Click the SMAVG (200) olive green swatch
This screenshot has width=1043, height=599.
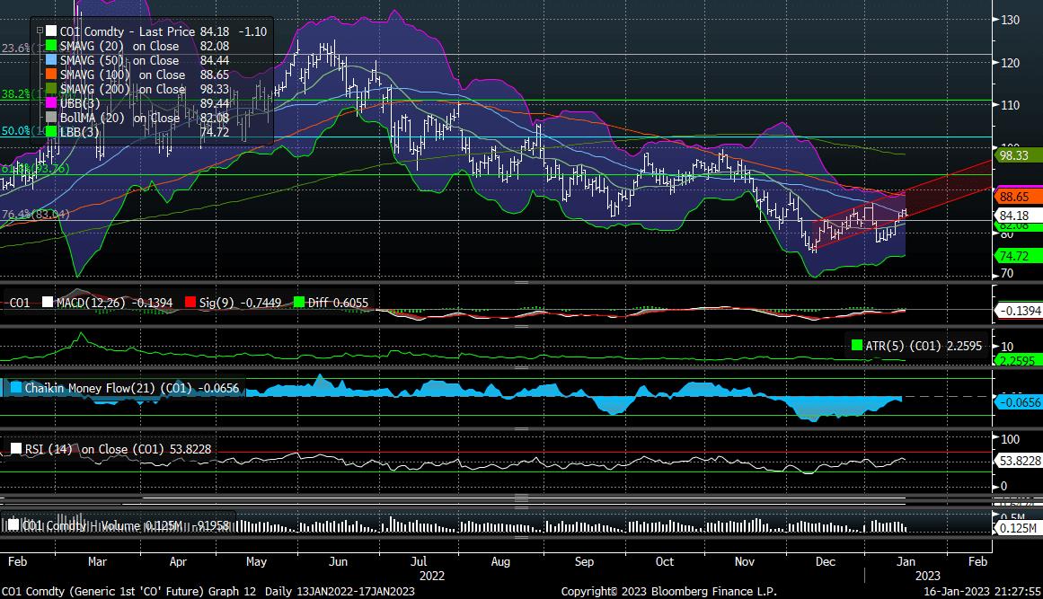(x=51, y=89)
